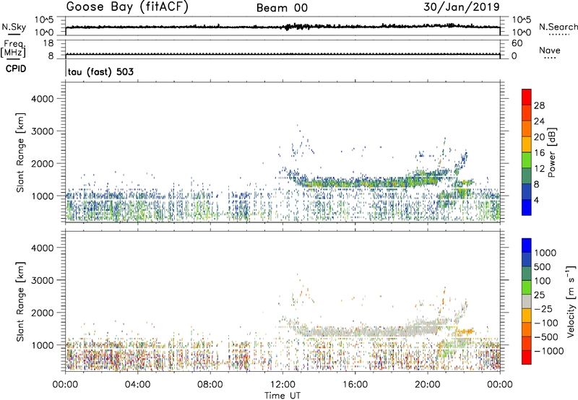Click the 'Freq. [MHz]' label

coord(13,49)
